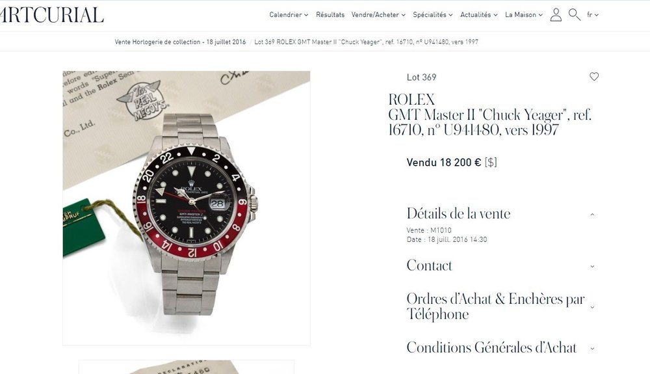Viewport: 650px width, 374px height.
Task: Open the Actualités menu
Action: click(x=478, y=14)
